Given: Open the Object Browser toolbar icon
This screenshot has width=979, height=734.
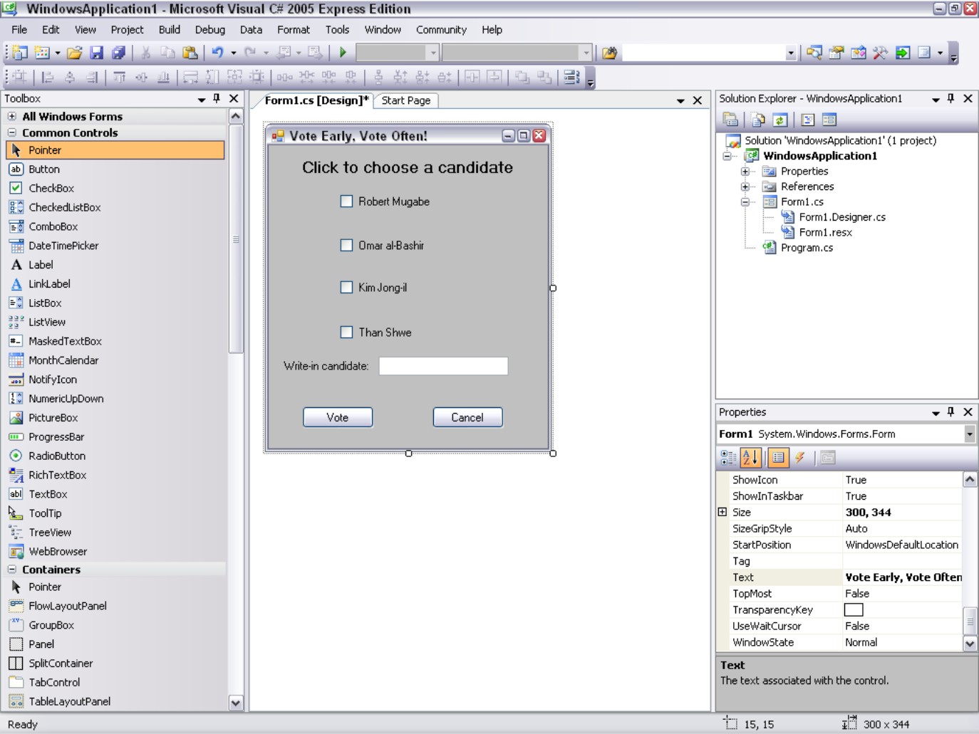Looking at the screenshot, I should pyautogui.click(x=858, y=53).
